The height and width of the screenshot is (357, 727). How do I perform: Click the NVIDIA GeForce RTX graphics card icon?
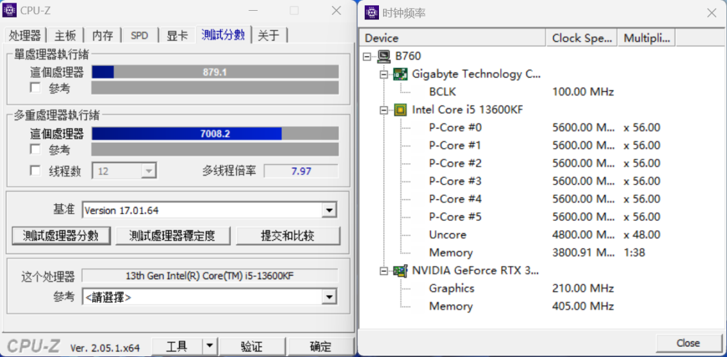coord(400,270)
